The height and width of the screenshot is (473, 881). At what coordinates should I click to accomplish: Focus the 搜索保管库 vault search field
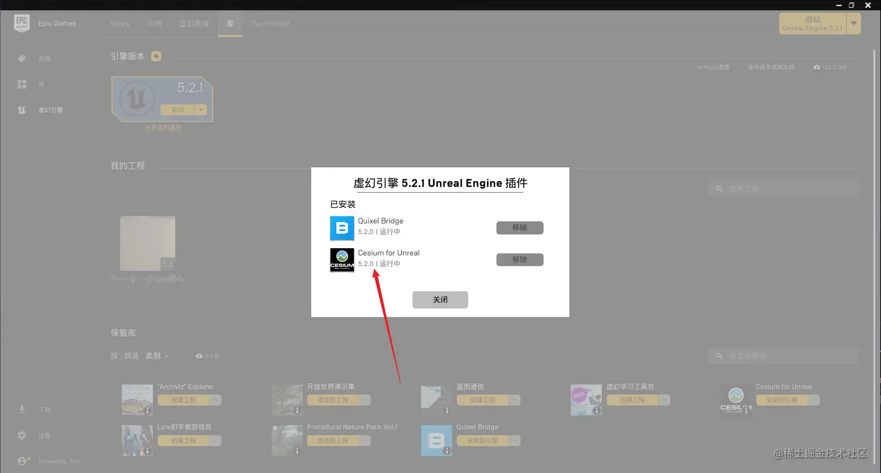click(784, 356)
